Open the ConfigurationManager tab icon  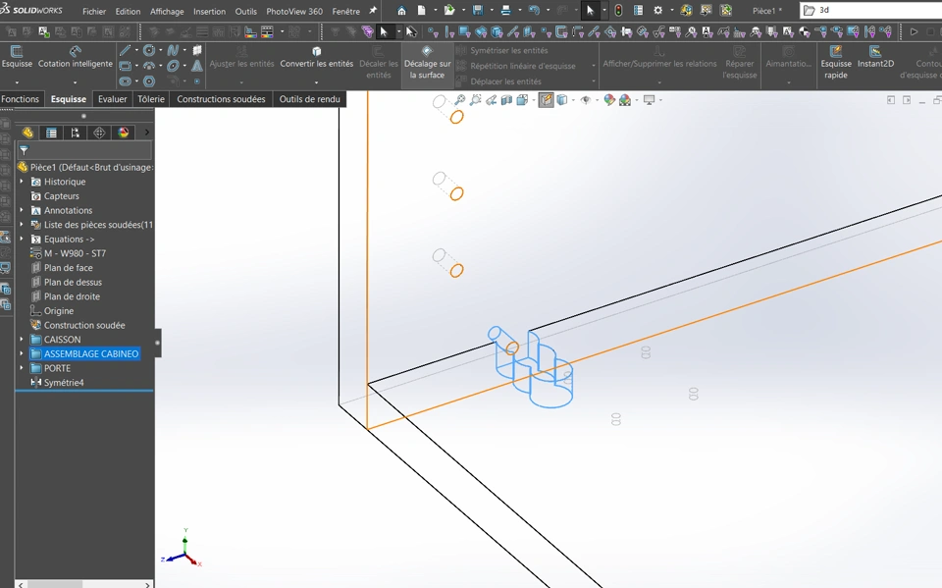pos(76,133)
